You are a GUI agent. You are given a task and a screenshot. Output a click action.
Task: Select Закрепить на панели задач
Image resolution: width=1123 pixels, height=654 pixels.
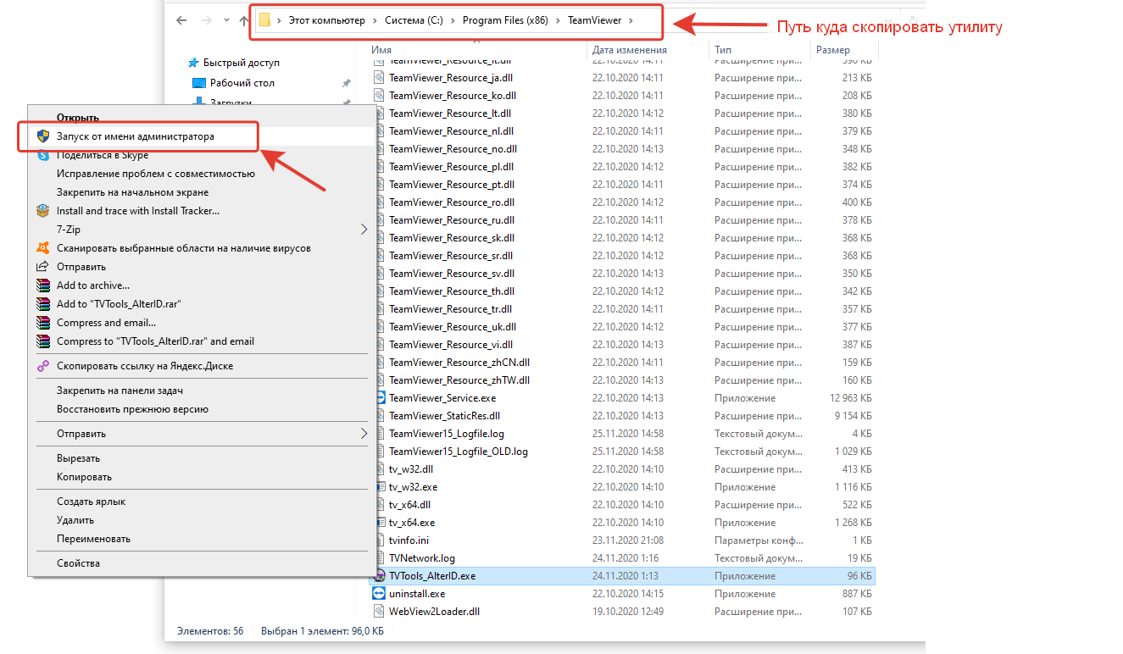[120, 391]
